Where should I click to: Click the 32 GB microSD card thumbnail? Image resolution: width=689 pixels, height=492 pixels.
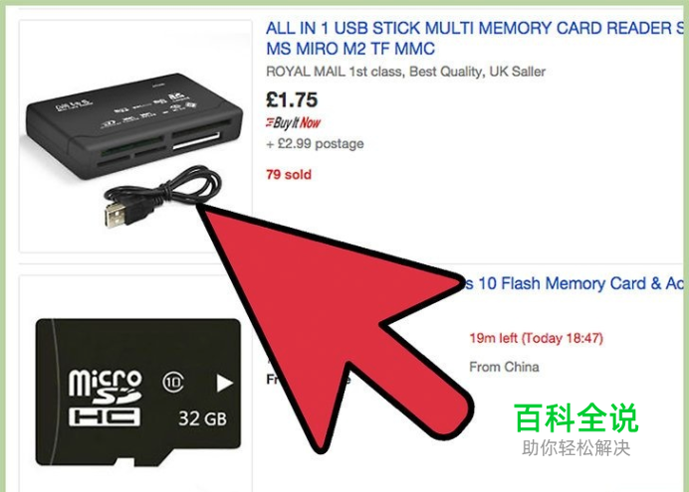click(138, 393)
